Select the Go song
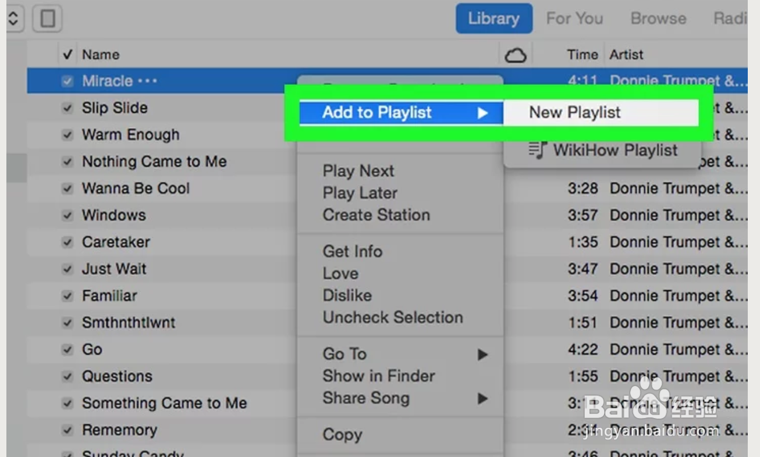Screen dimensions: 760x457 92,349
